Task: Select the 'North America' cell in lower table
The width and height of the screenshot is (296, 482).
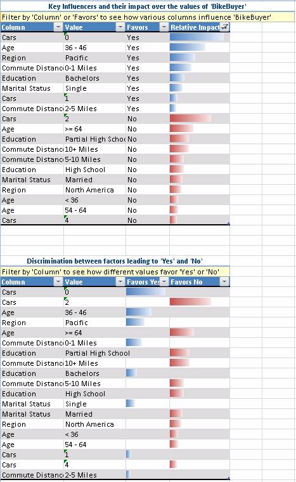Action: 94,424
